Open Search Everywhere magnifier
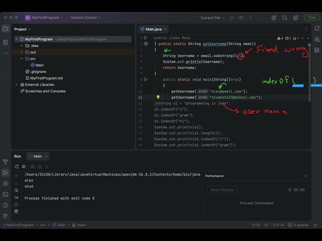The image size is (322, 241). point(285,18)
